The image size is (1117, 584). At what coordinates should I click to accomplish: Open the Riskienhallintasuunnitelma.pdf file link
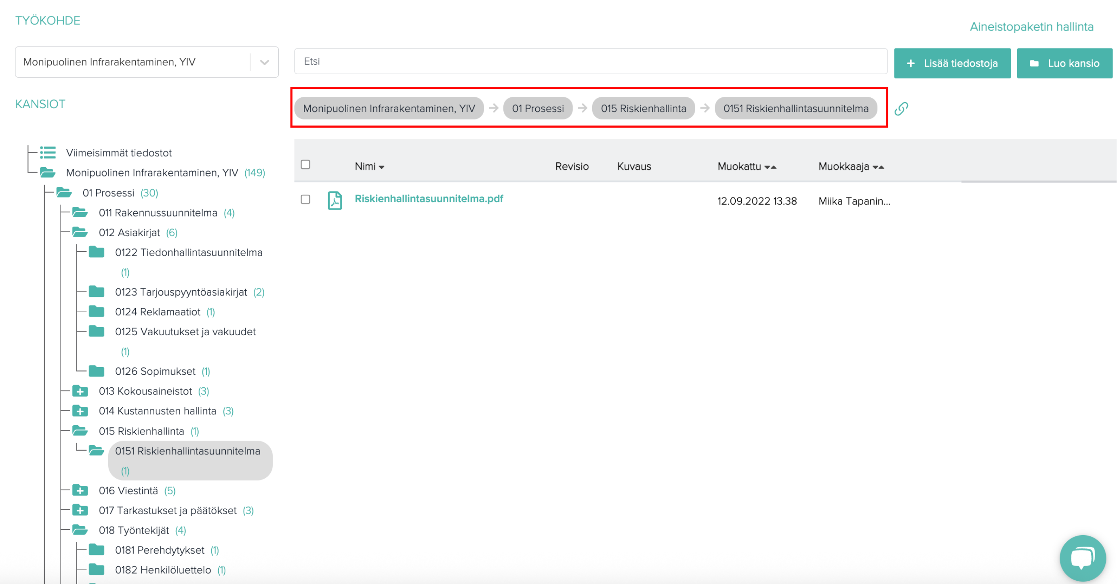coord(429,199)
